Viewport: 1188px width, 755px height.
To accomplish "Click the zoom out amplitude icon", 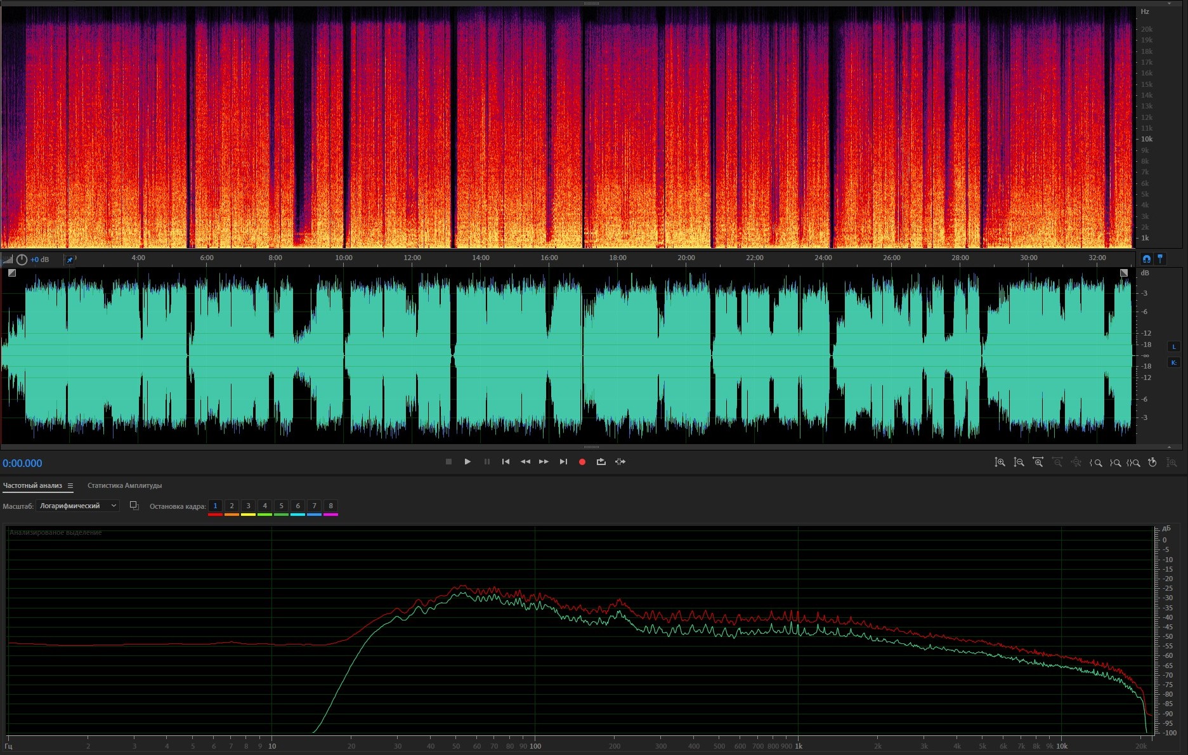I will click(x=1019, y=463).
